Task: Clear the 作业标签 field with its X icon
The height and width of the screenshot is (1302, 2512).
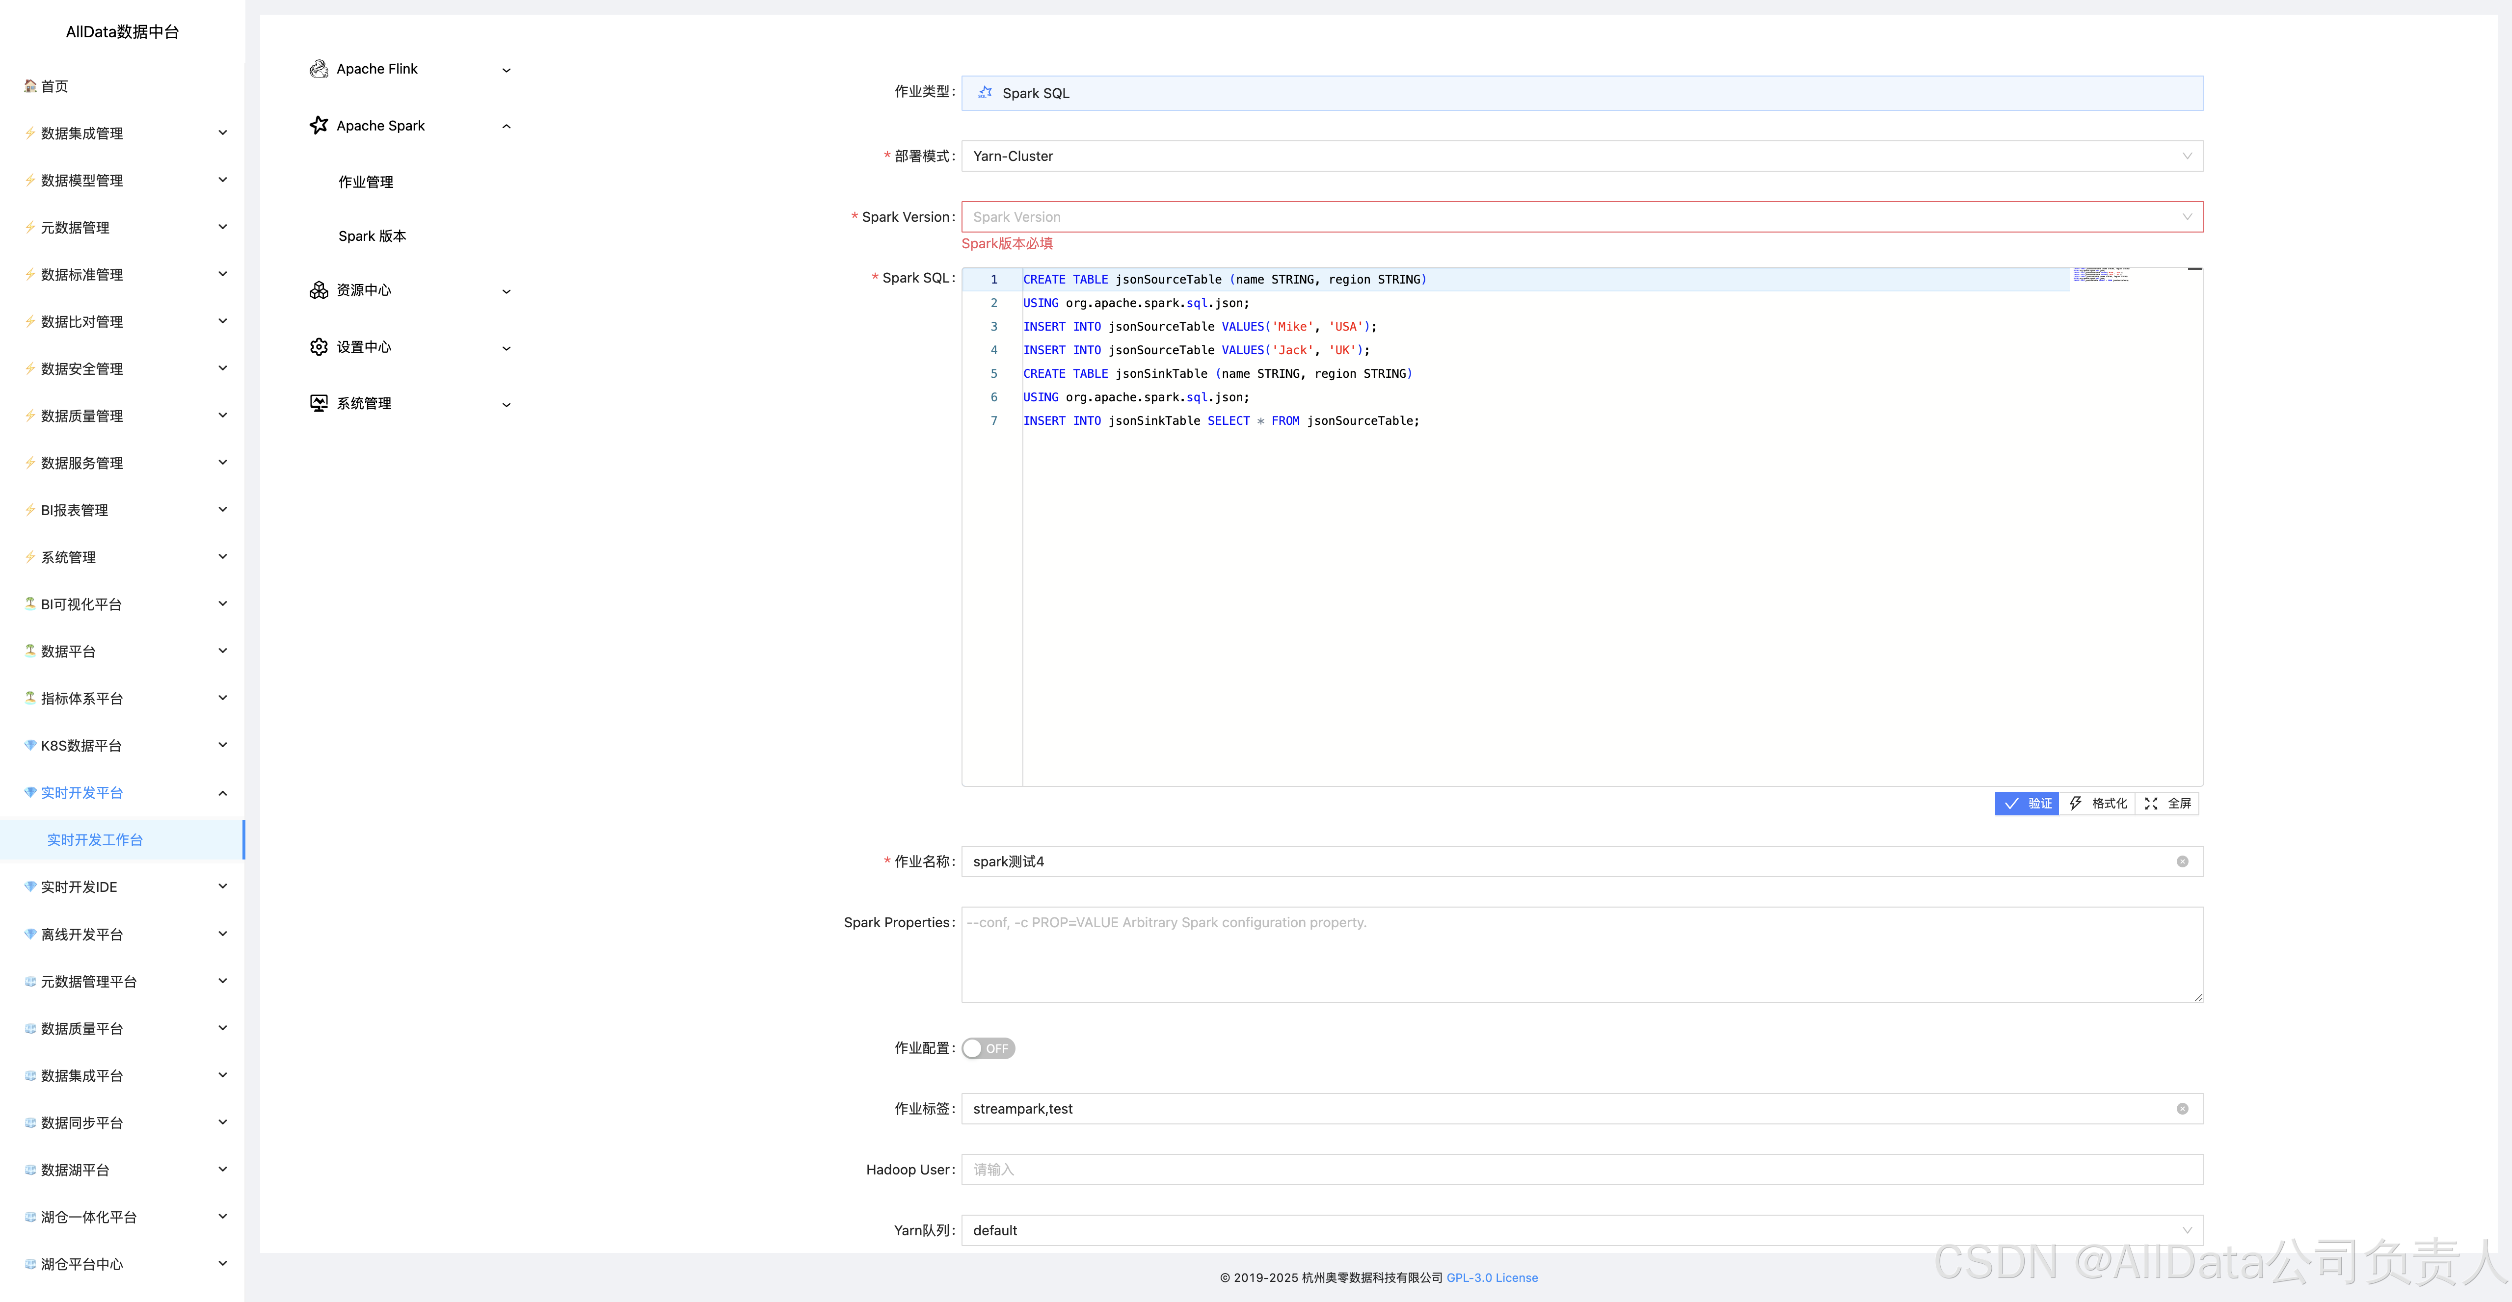Action: pyautogui.click(x=2182, y=1109)
